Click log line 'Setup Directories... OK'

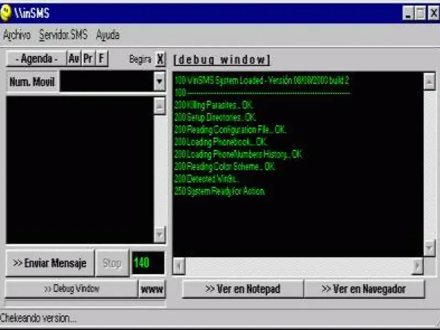click(x=215, y=117)
